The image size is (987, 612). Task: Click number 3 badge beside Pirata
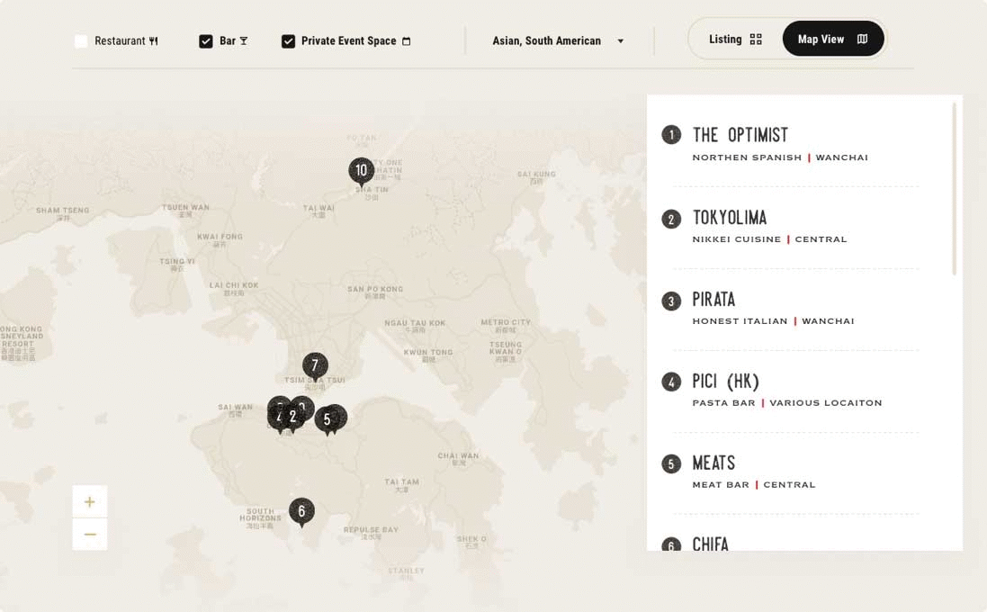671,301
